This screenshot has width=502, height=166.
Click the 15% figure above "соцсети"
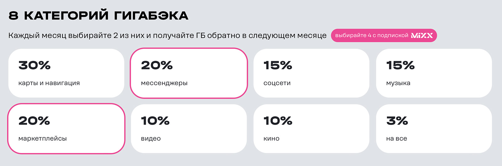[278, 65]
